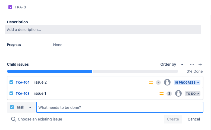Open the Order by dropdown
Image resolution: width=211 pixels, height=130 pixels.
172,64
